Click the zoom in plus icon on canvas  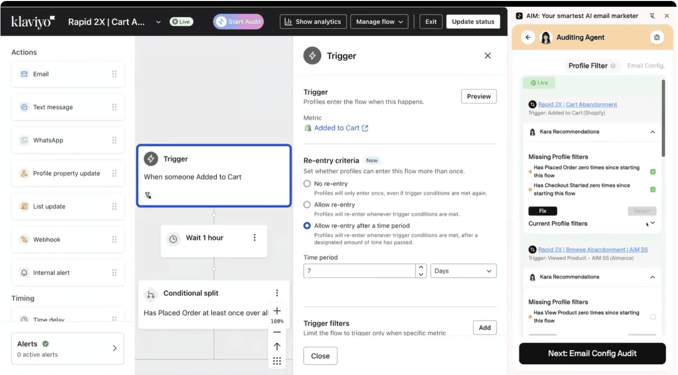coord(277,311)
